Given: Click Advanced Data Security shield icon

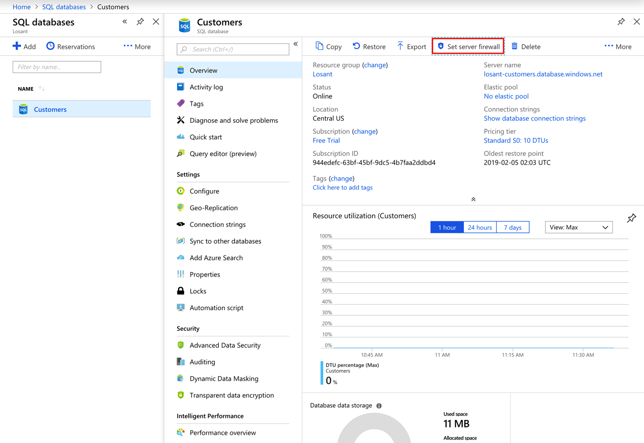Looking at the screenshot, I should [181, 345].
